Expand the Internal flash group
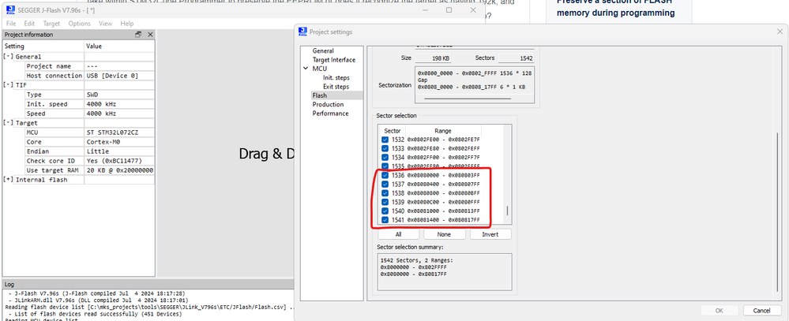Screen dimensions: 789x321 coord(8,180)
